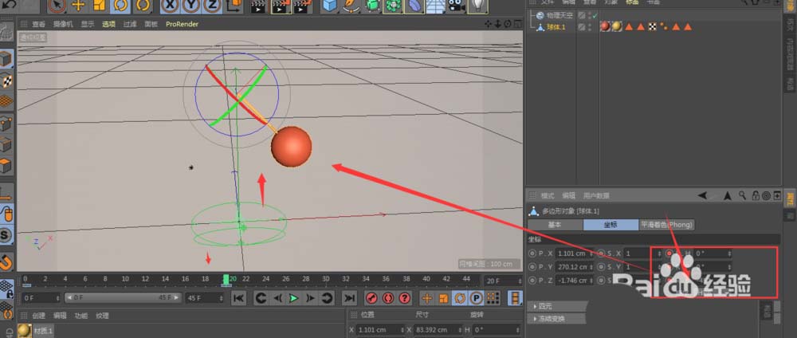Open the ProRender viewport menu

182,24
